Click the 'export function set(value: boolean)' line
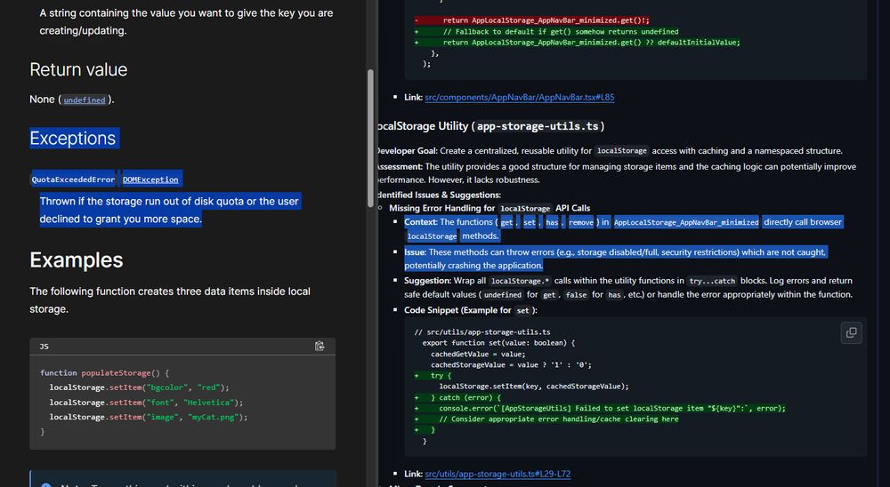The height and width of the screenshot is (487, 890). 498,343
